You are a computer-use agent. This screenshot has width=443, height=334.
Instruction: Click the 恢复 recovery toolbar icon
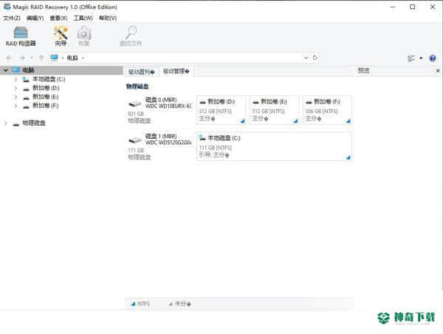84,36
